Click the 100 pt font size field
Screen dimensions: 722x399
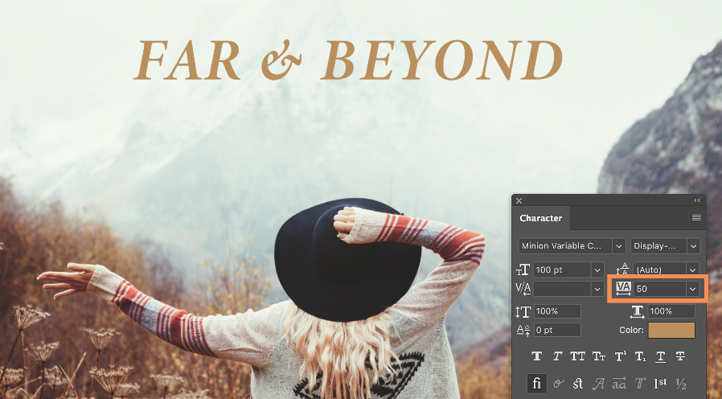[562, 269]
